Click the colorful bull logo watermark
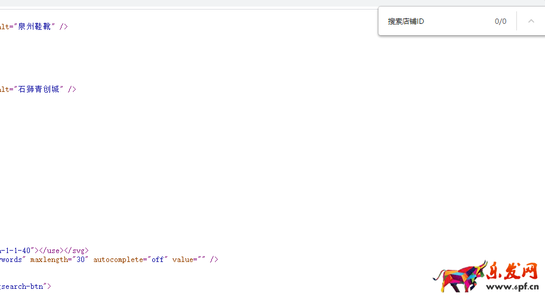 pyautogui.click(x=460, y=276)
